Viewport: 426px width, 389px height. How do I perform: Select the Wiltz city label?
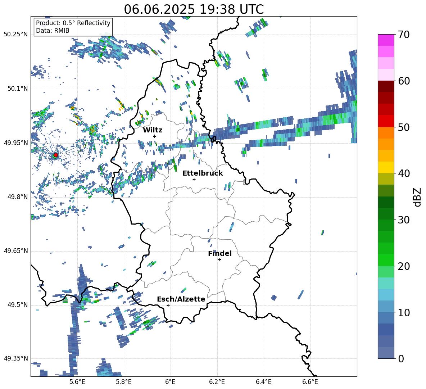pyautogui.click(x=153, y=130)
